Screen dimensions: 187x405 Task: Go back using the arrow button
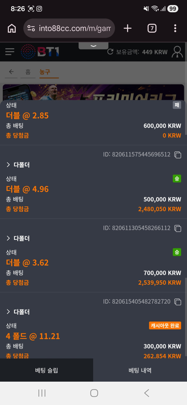[11, 72]
